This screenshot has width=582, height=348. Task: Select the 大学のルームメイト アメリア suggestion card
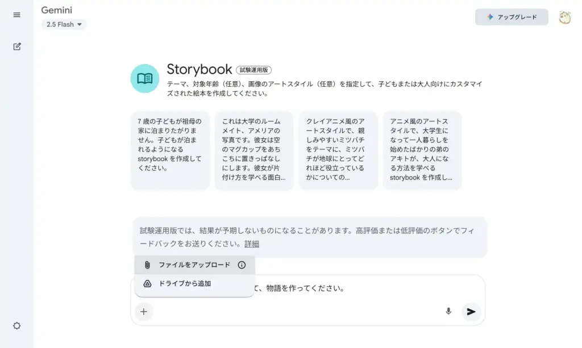click(254, 151)
